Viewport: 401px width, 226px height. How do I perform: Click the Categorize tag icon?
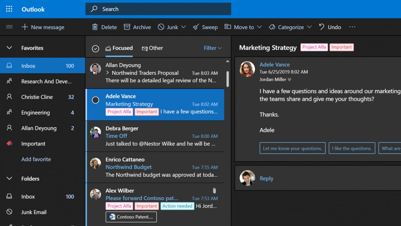(x=272, y=27)
